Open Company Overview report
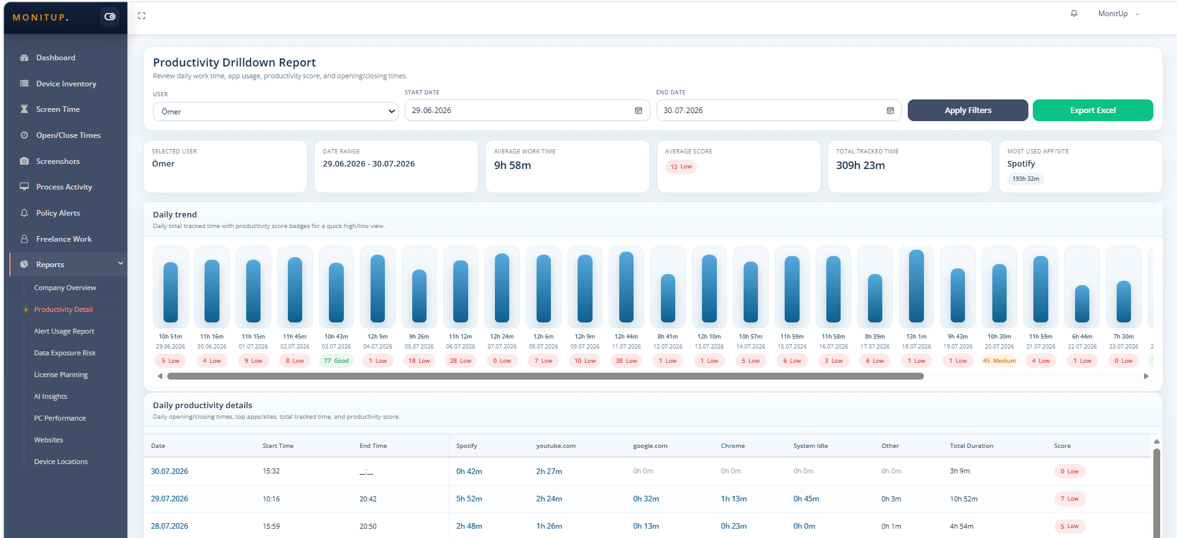 (x=65, y=288)
